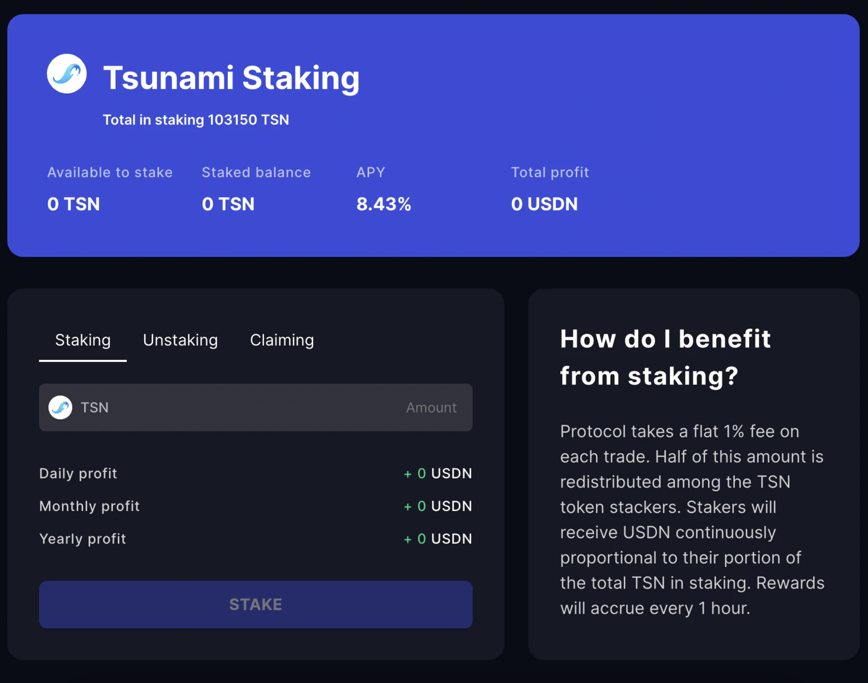Click the Daily profit label

(x=78, y=473)
